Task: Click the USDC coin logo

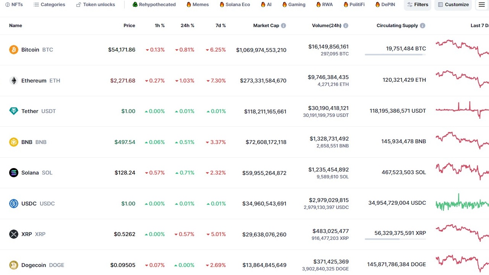Action: pyautogui.click(x=14, y=204)
